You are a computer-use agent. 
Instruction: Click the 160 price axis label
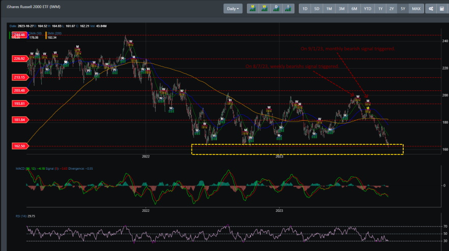(445, 149)
